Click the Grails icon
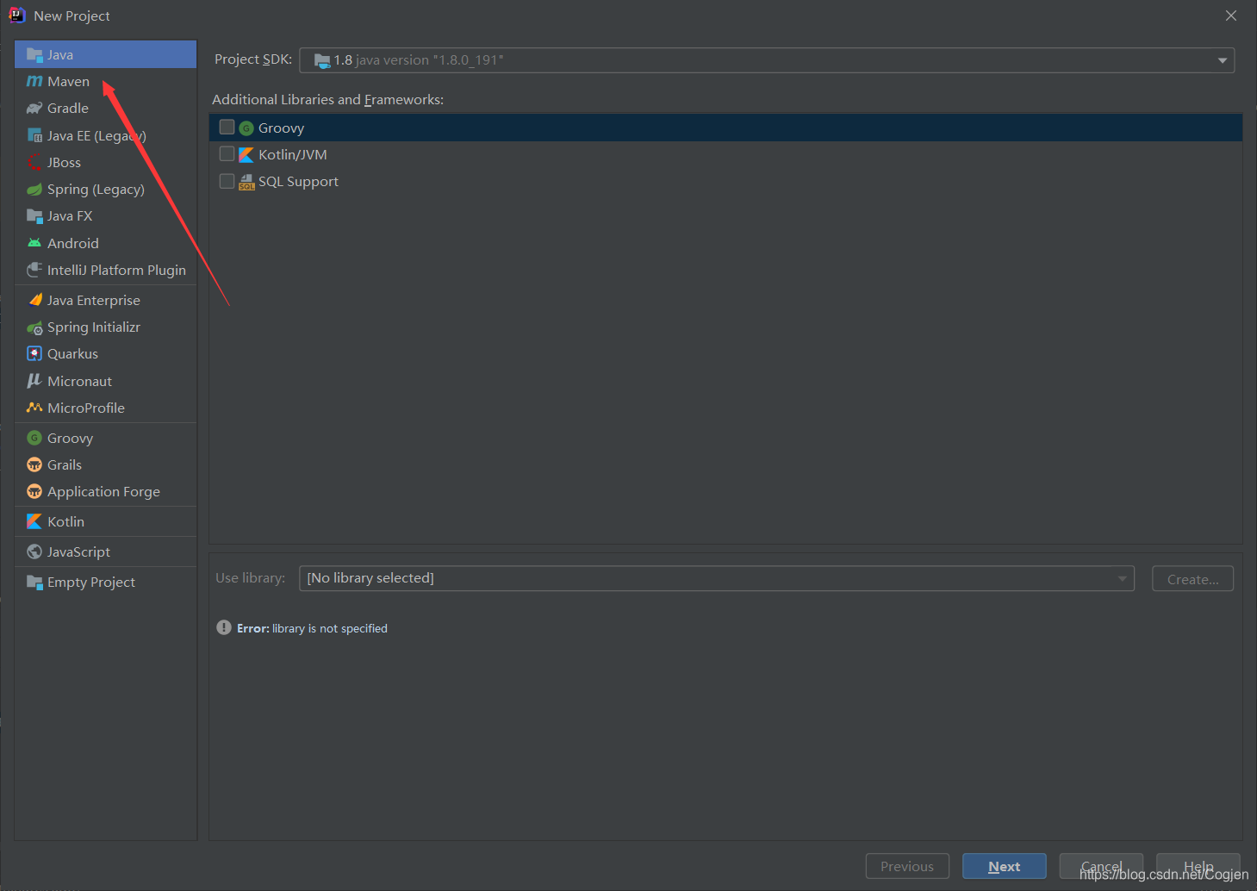The width and height of the screenshot is (1257, 891). point(34,464)
